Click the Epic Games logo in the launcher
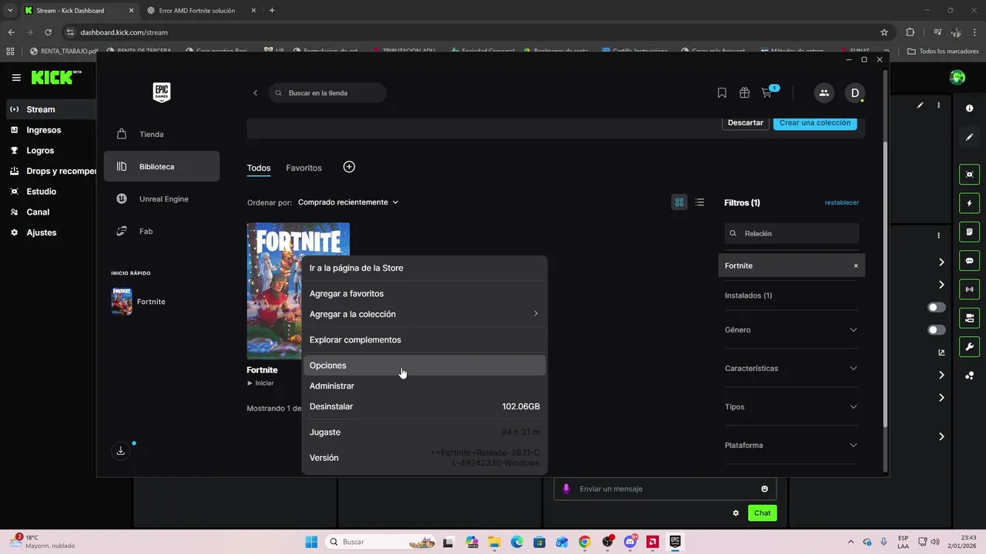Viewport: 986px width, 554px height. (162, 92)
